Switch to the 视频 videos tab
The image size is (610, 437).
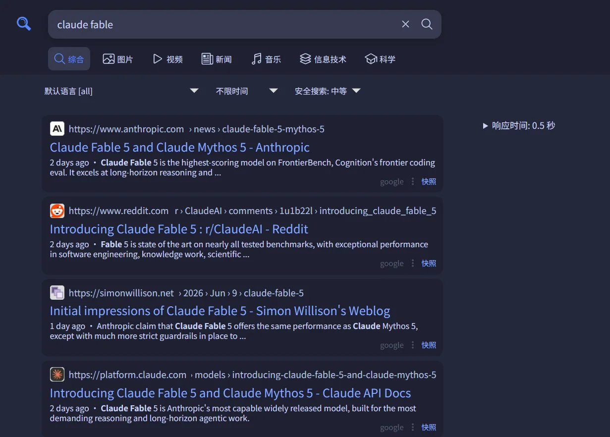coord(168,59)
